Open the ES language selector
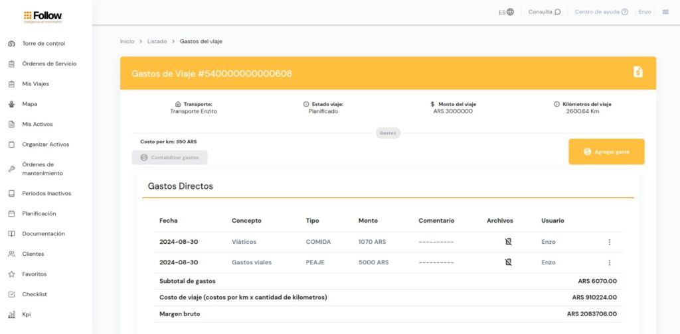 tap(503, 12)
